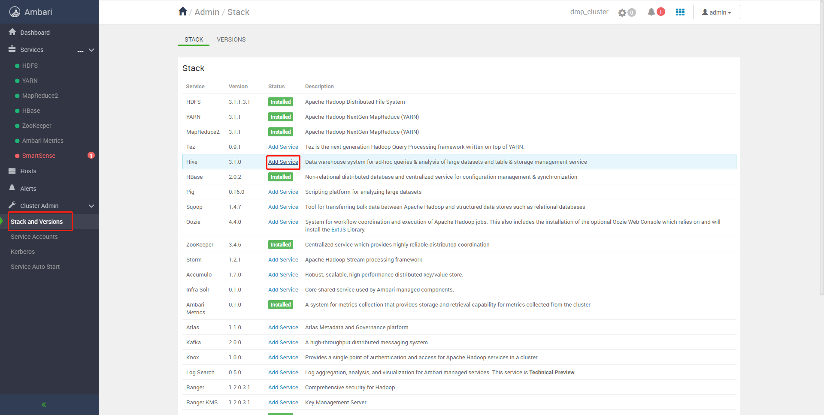Image resolution: width=824 pixels, height=415 pixels.
Task: Click the home icon in the breadcrumb
Action: [183, 12]
